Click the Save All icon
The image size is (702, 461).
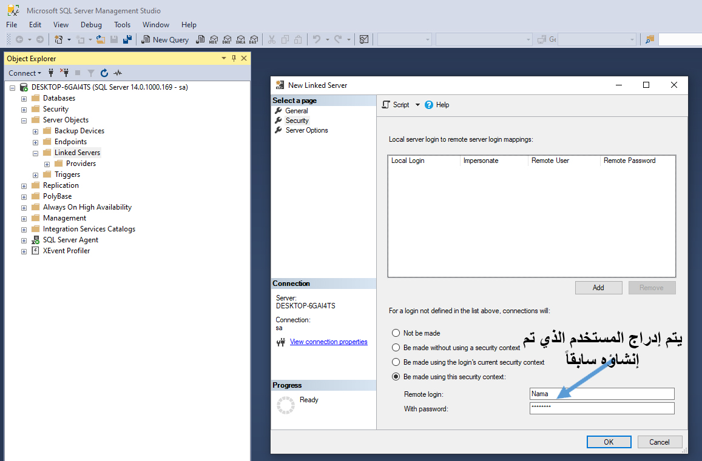pyautogui.click(x=127, y=40)
